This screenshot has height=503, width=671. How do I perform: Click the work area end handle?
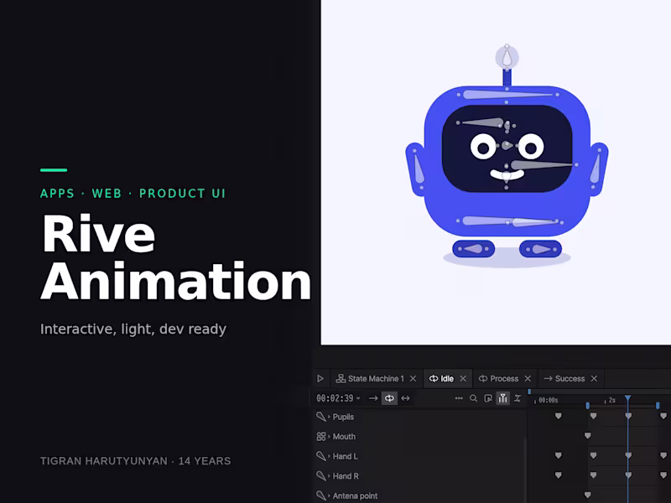658,405
